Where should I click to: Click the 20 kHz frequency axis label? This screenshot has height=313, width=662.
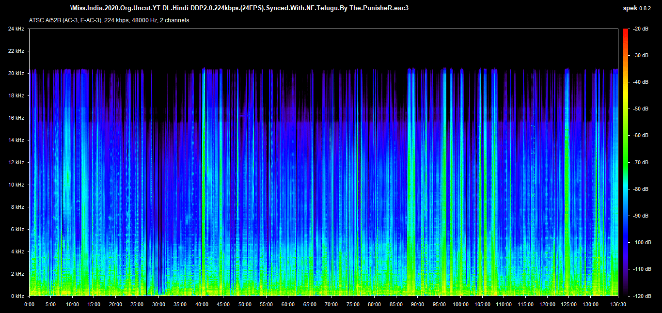coord(16,74)
